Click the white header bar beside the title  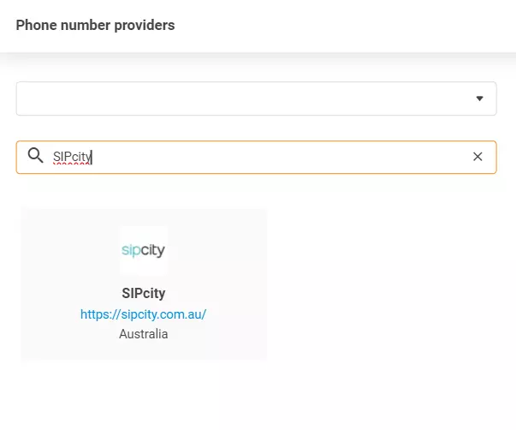click(x=342, y=25)
